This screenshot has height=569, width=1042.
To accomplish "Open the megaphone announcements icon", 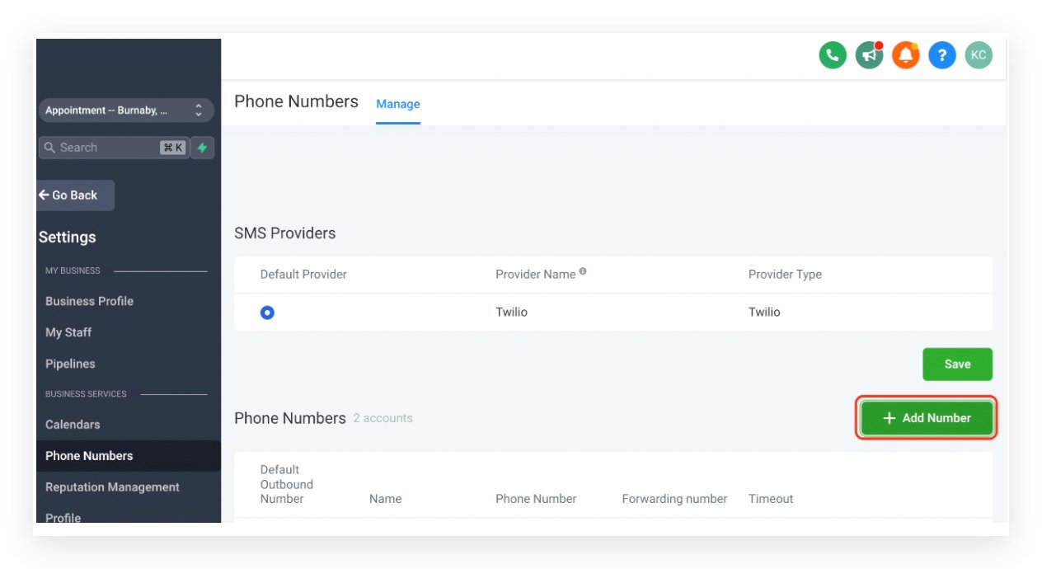I will [x=869, y=55].
